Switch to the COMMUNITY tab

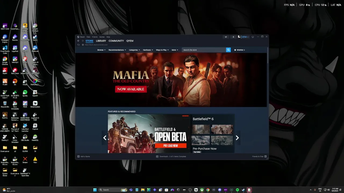(116, 41)
